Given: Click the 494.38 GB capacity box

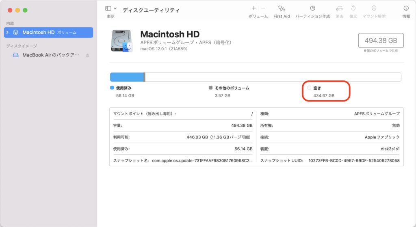Looking at the screenshot, I should [381, 40].
